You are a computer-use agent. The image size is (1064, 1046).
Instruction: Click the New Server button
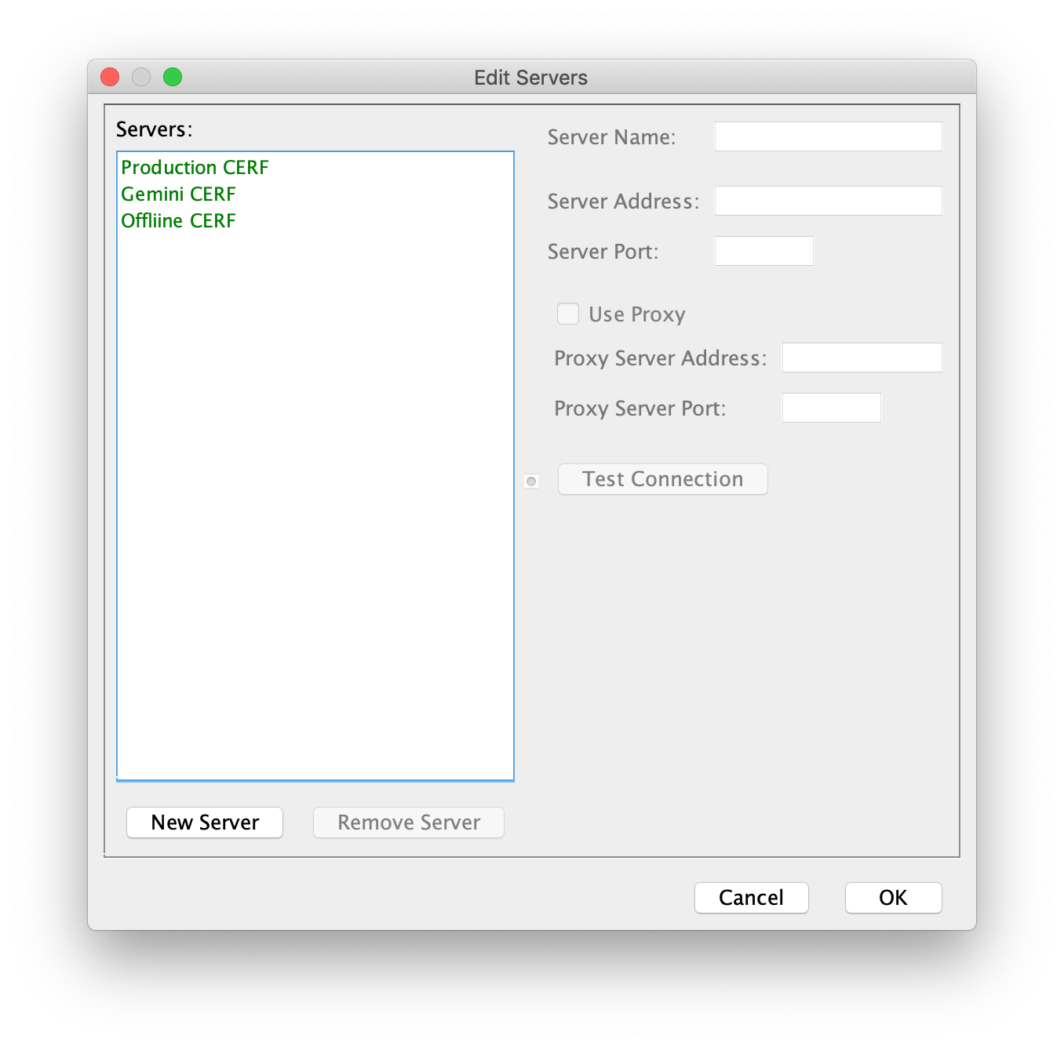(x=205, y=823)
